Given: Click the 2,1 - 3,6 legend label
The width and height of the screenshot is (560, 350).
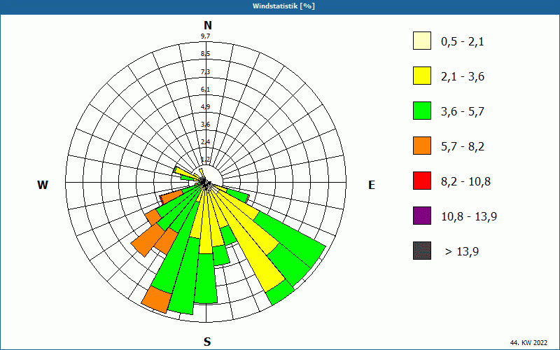Looking at the screenshot, I should click(463, 77).
